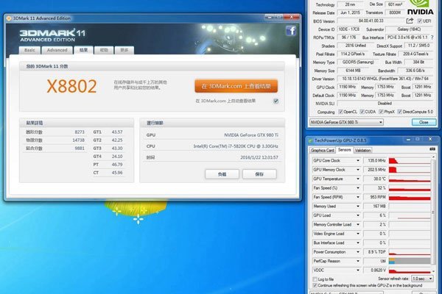Viewport: 442px width, 294px height.
Task: Toggle the OpenCL computing checkbox
Action: tap(340, 112)
